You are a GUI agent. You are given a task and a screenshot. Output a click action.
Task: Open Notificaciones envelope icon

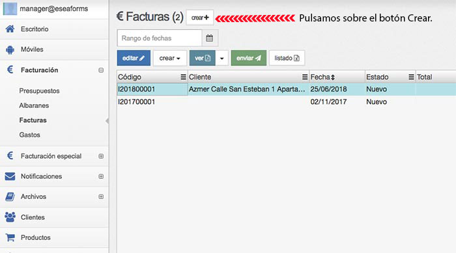(x=10, y=176)
